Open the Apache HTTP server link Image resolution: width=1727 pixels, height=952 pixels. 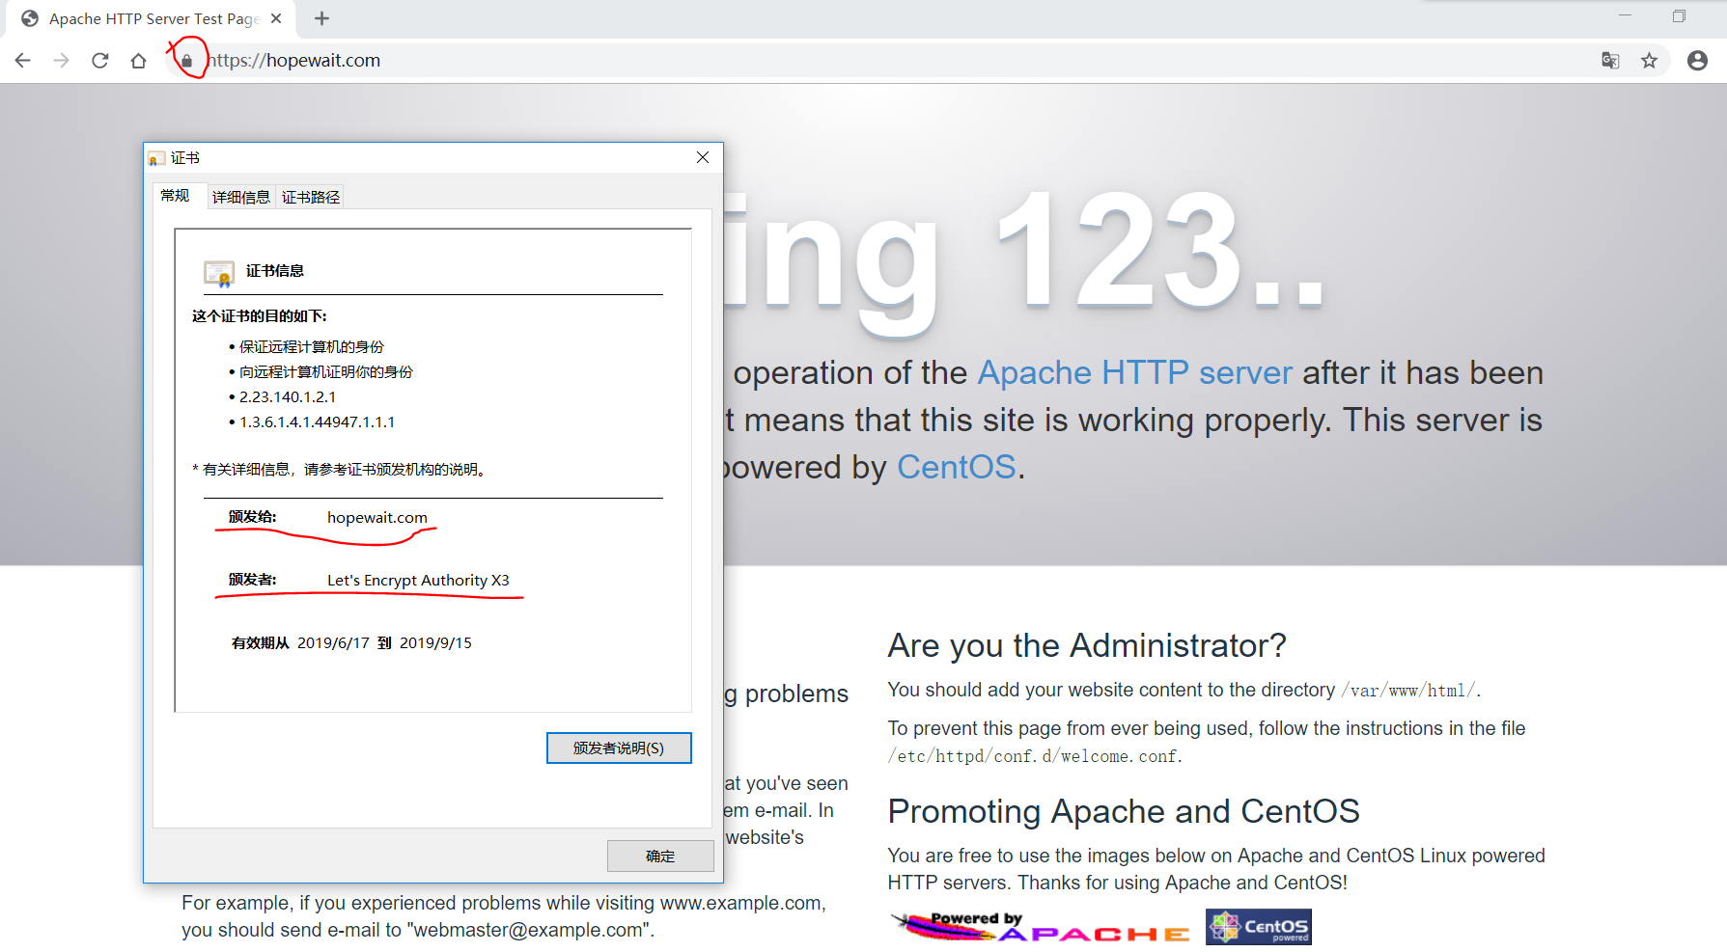(1134, 372)
